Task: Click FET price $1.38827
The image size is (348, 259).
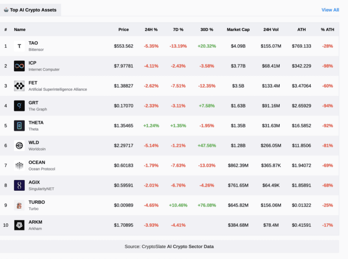Action: [124, 86]
